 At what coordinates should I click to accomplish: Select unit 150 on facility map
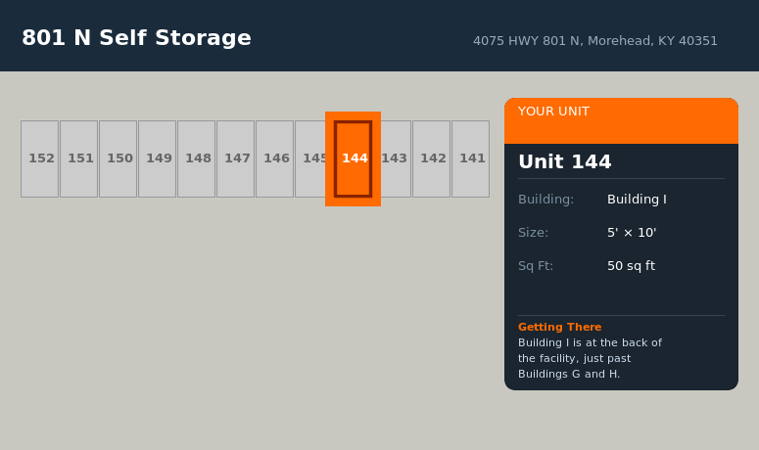point(119,158)
